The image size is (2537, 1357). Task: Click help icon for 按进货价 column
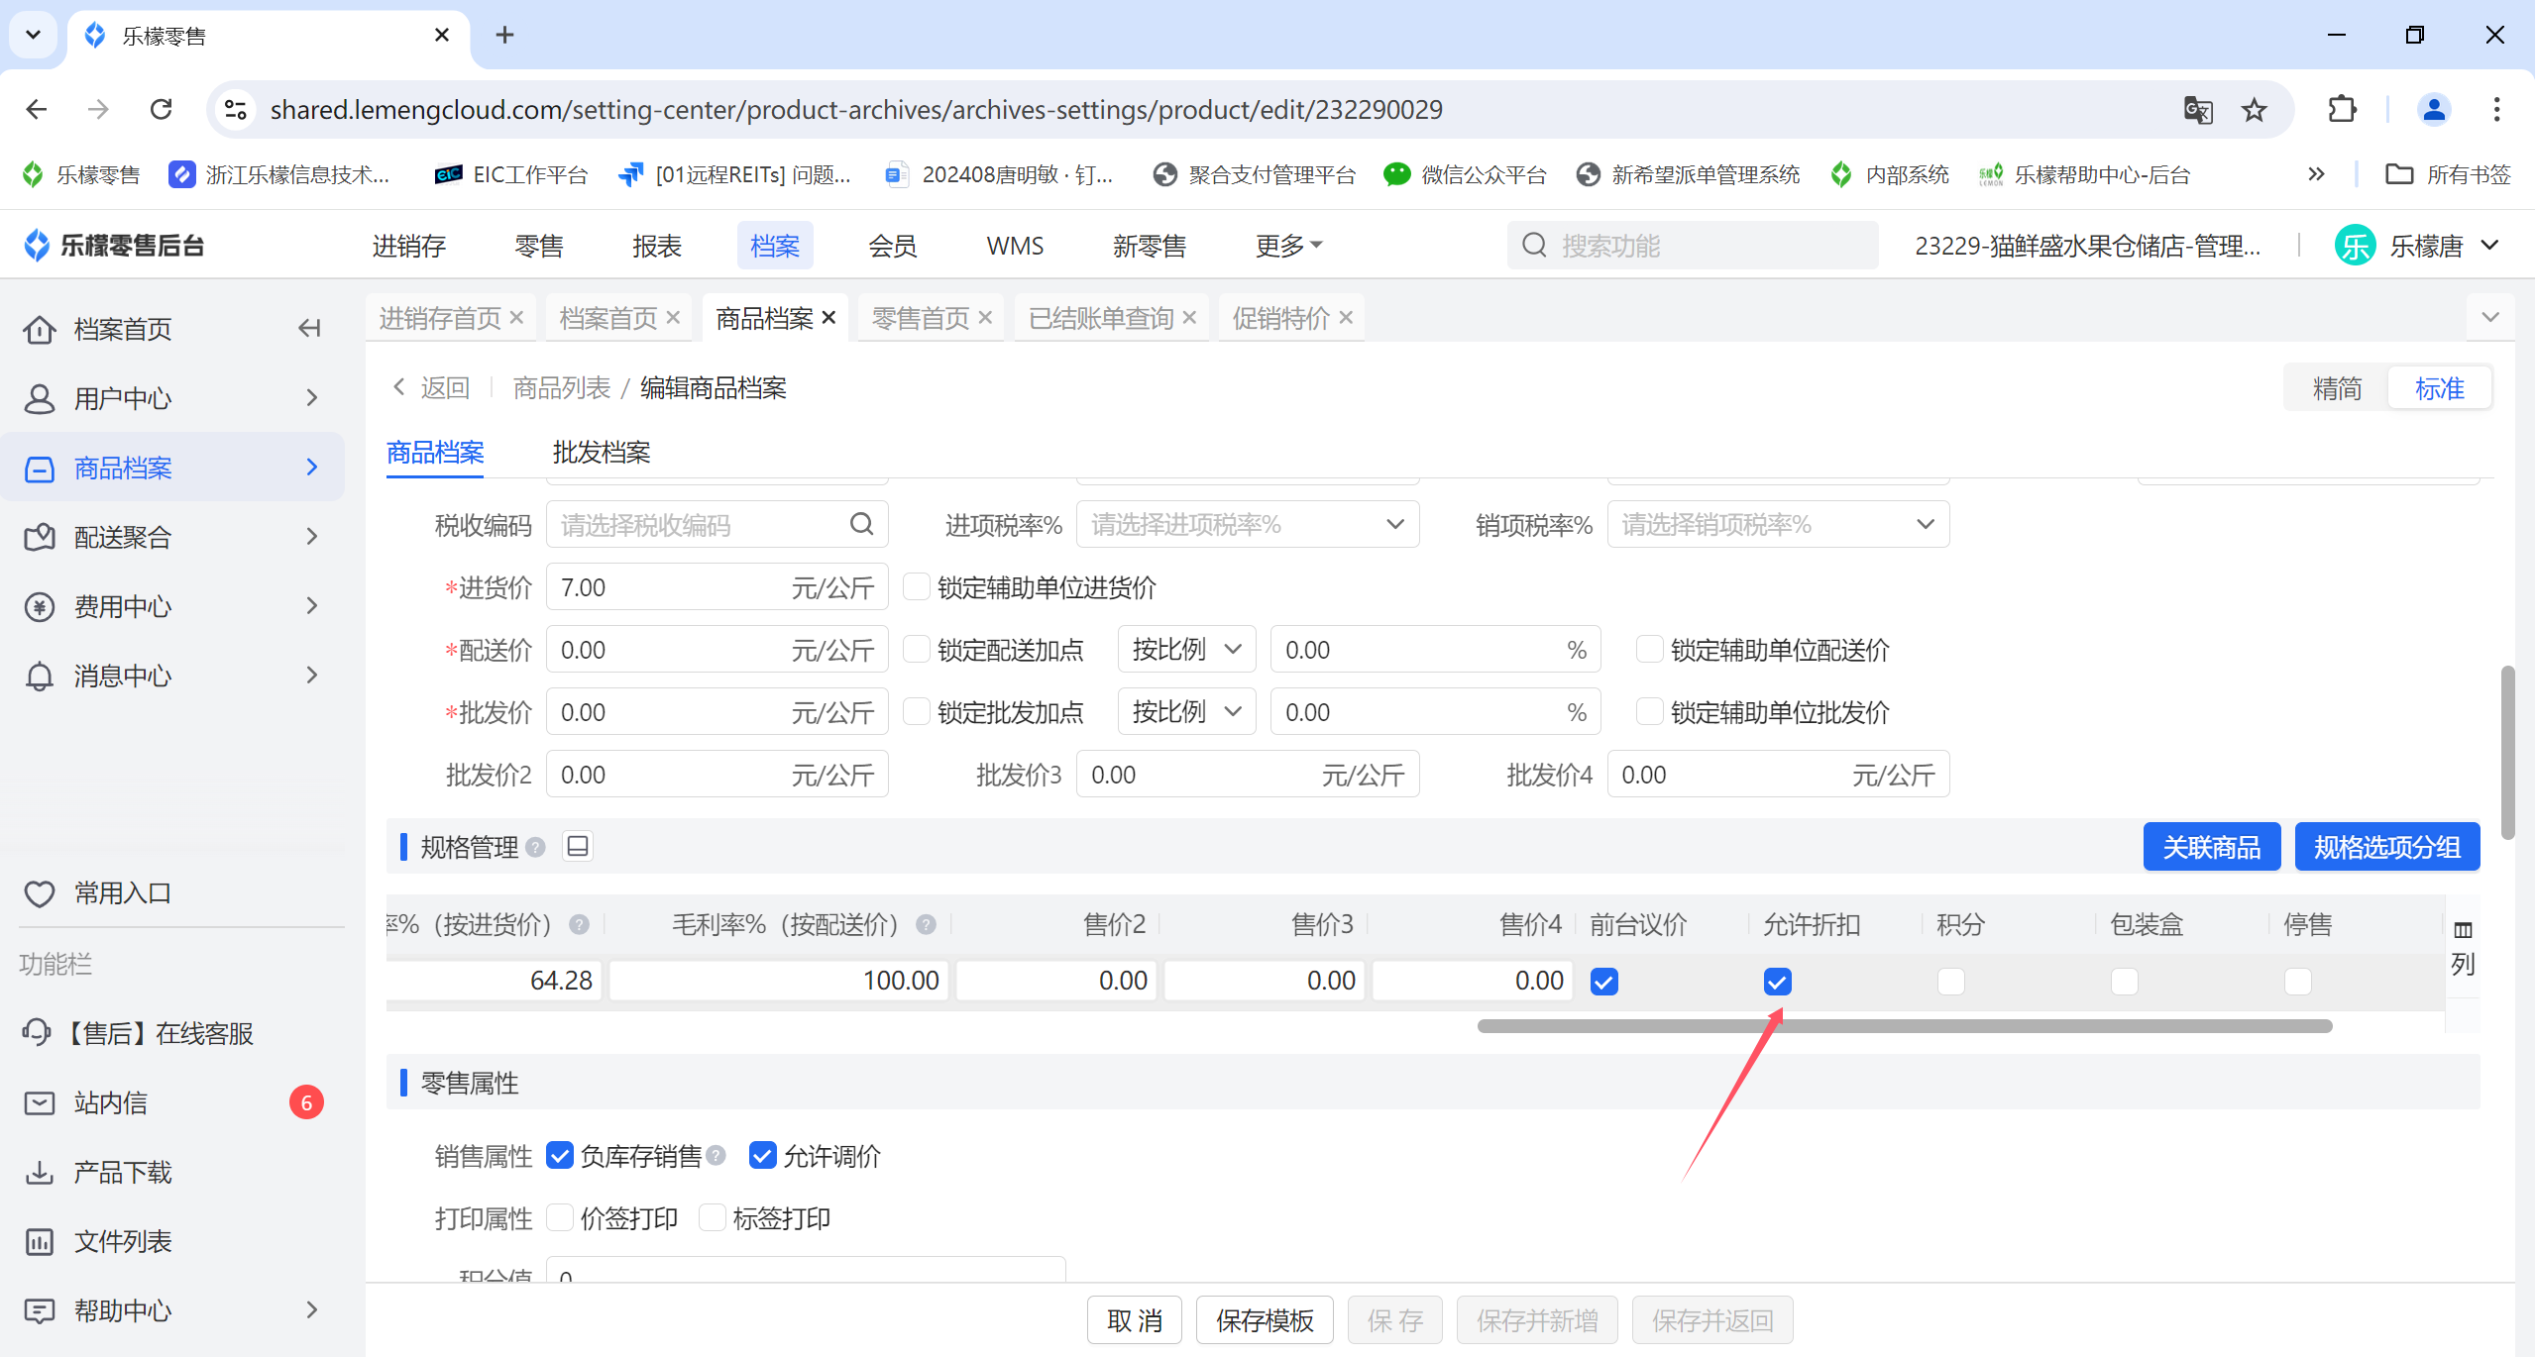[580, 924]
